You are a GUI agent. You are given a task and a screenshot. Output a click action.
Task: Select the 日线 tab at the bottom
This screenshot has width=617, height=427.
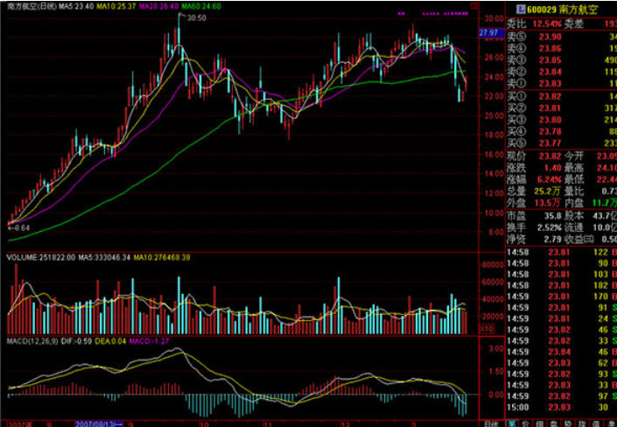pyautogui.click(x=491, y=421)
